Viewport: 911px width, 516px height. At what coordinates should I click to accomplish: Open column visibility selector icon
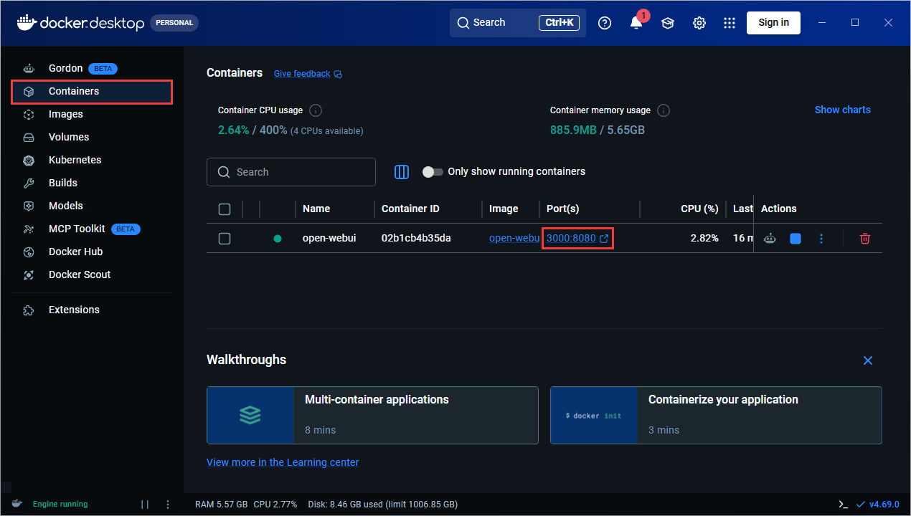[402, 172]
